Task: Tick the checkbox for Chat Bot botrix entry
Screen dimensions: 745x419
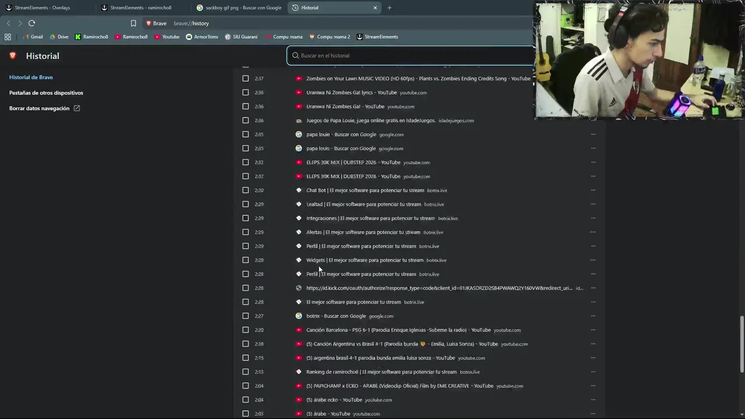Action: tap(245, 190)
